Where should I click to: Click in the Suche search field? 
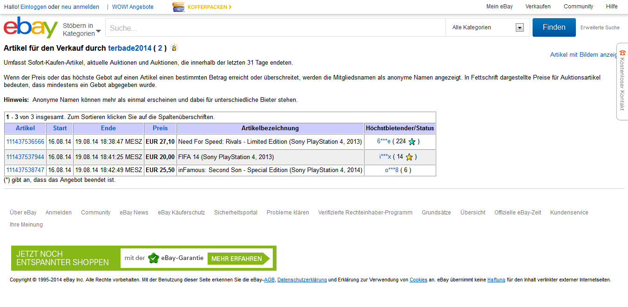[x=275, y=27]
